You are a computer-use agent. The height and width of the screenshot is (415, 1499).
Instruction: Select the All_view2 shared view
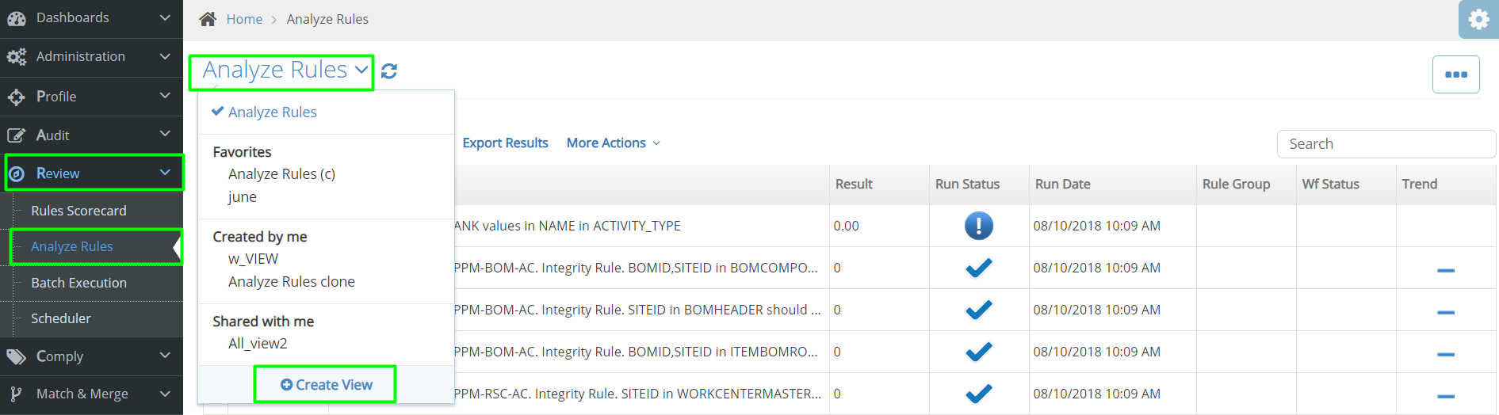258,344
